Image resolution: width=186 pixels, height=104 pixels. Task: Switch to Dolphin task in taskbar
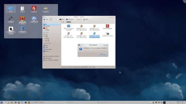37,103
